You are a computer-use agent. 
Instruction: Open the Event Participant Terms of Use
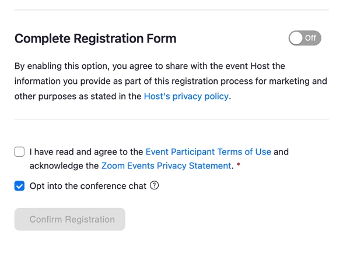coord(208,152)
